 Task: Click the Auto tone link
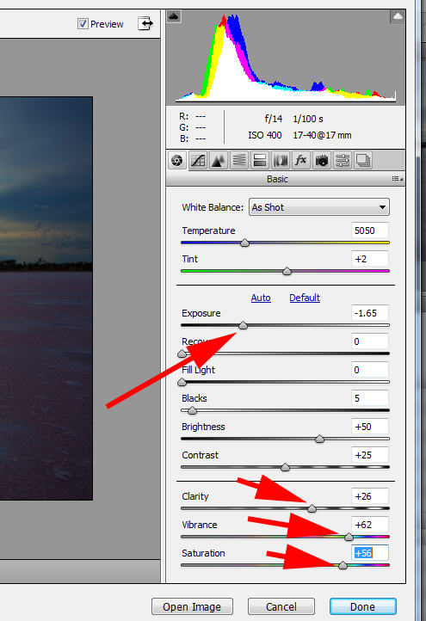pos(261,298)
